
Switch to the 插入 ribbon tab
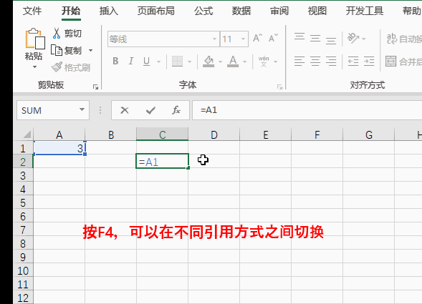tap(109, 11)
